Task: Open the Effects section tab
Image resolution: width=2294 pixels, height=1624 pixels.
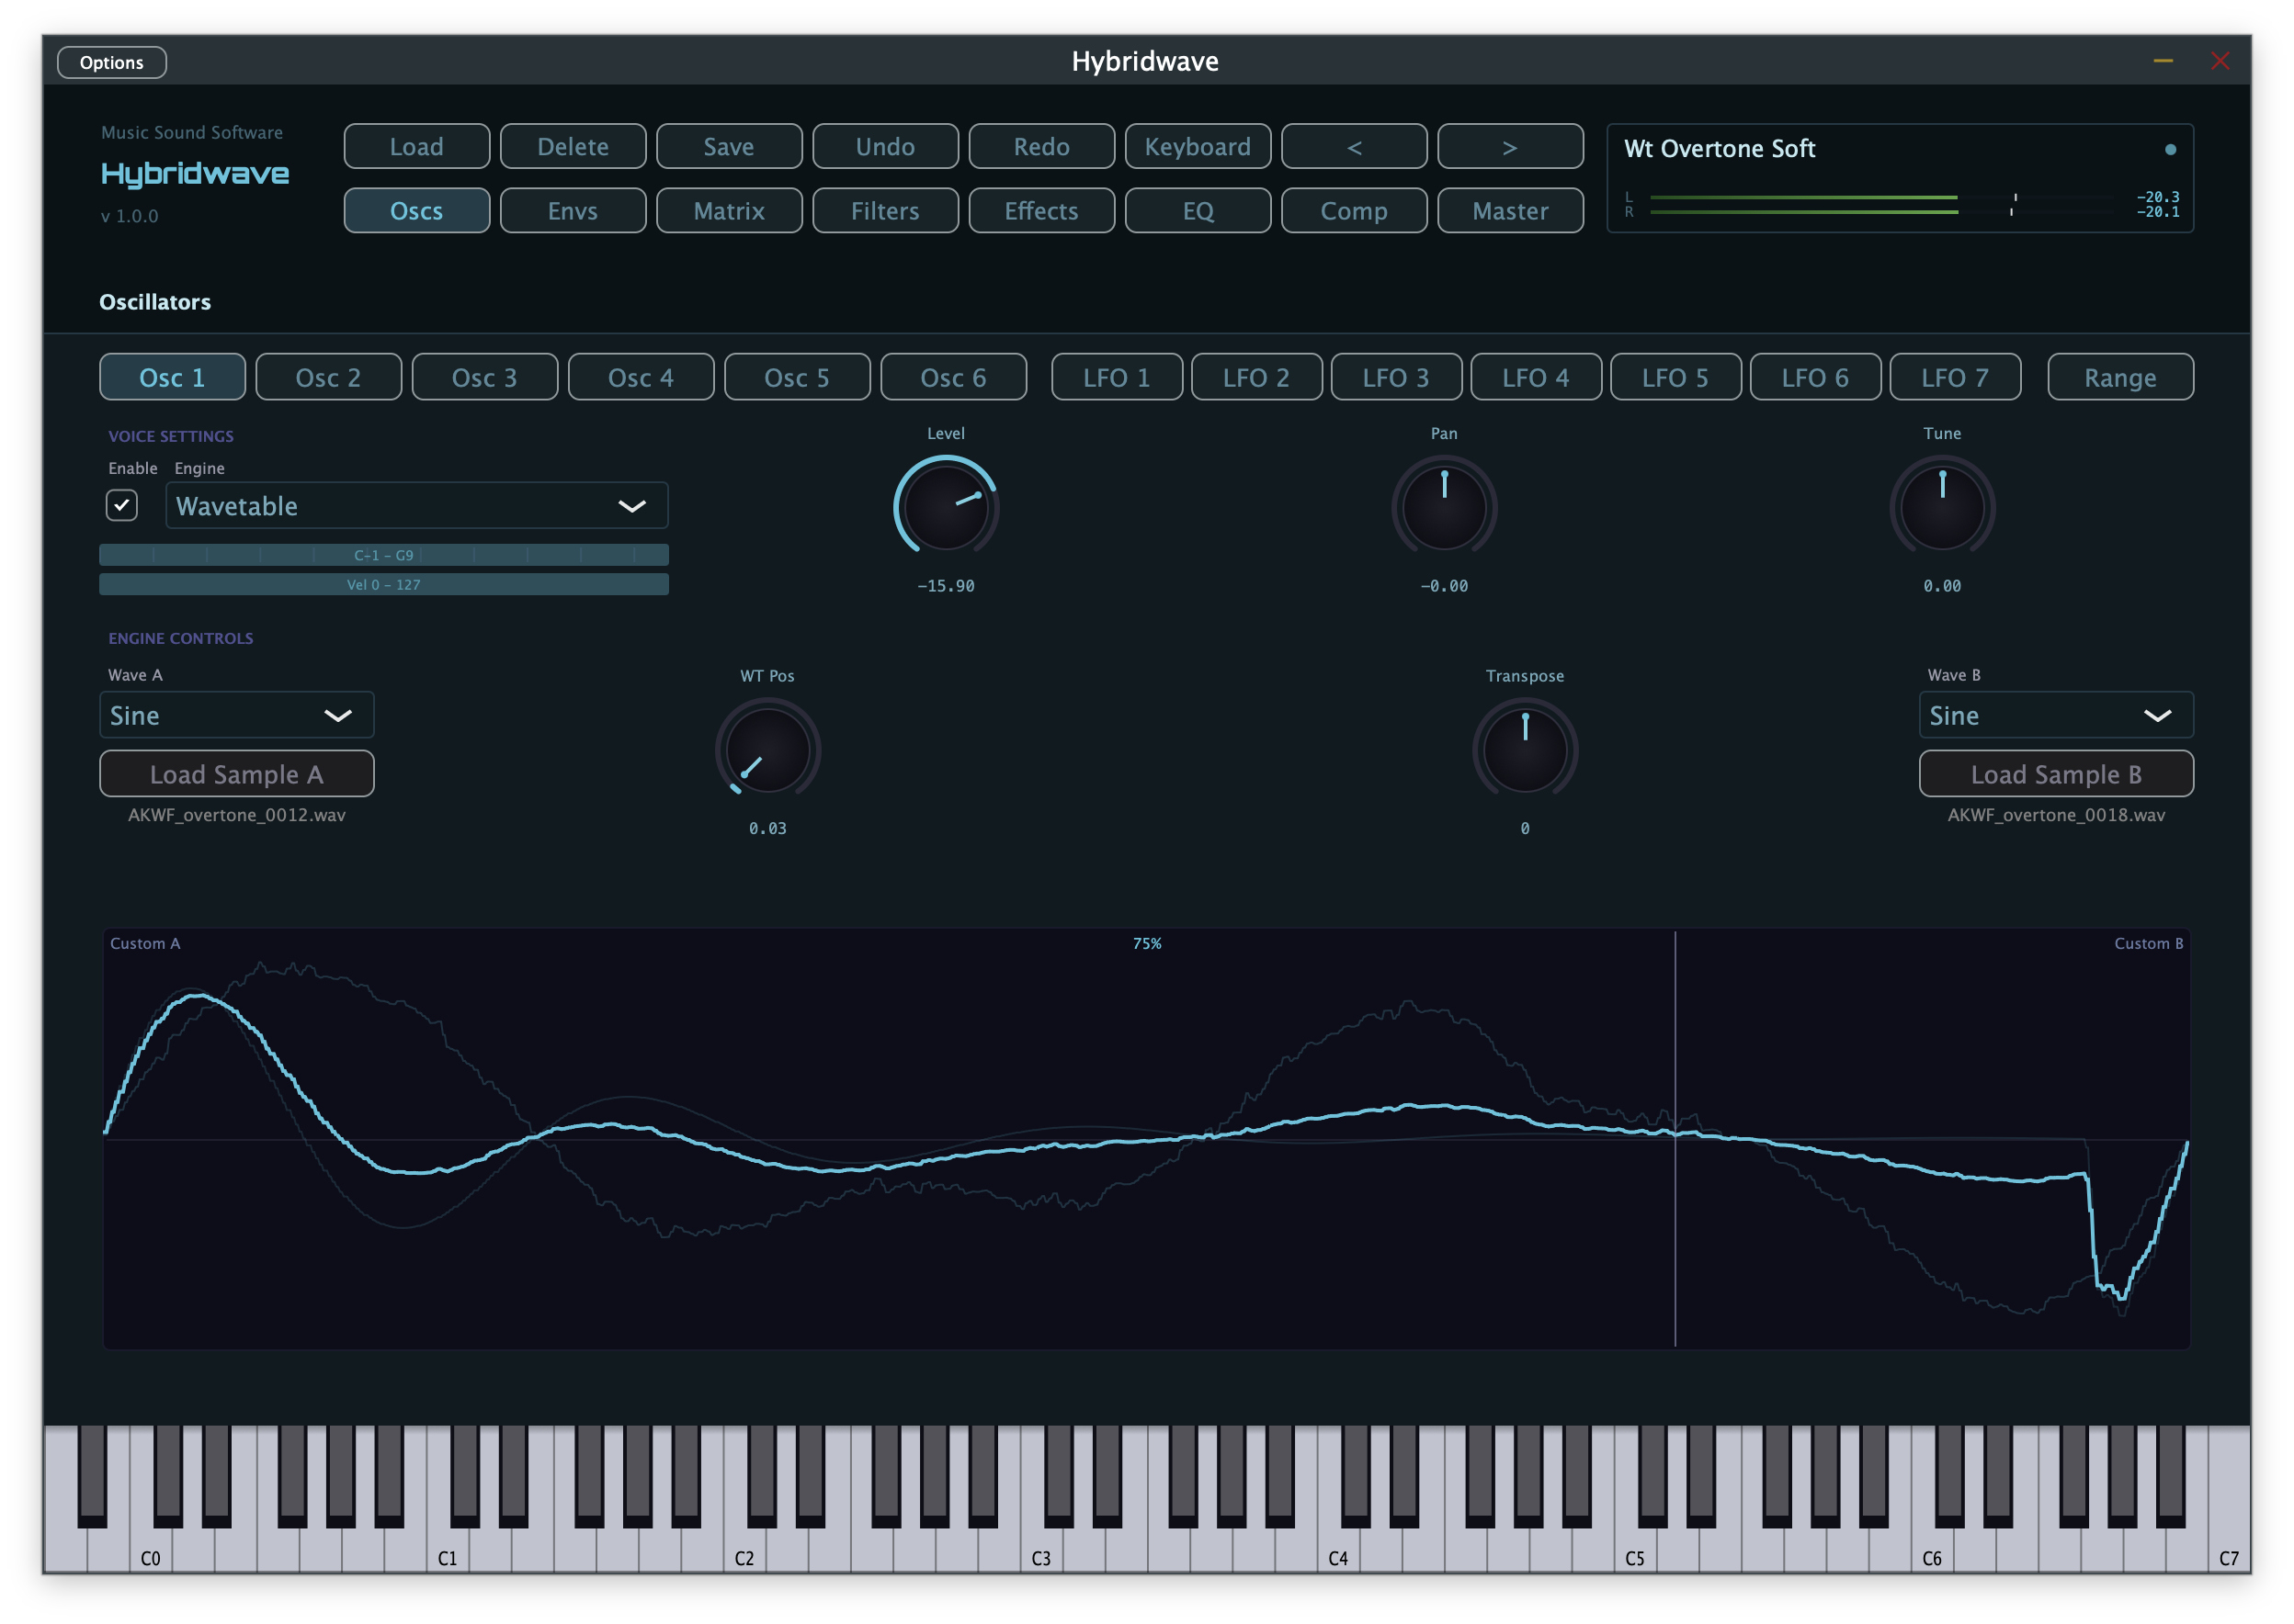Action: [1040, 210]
